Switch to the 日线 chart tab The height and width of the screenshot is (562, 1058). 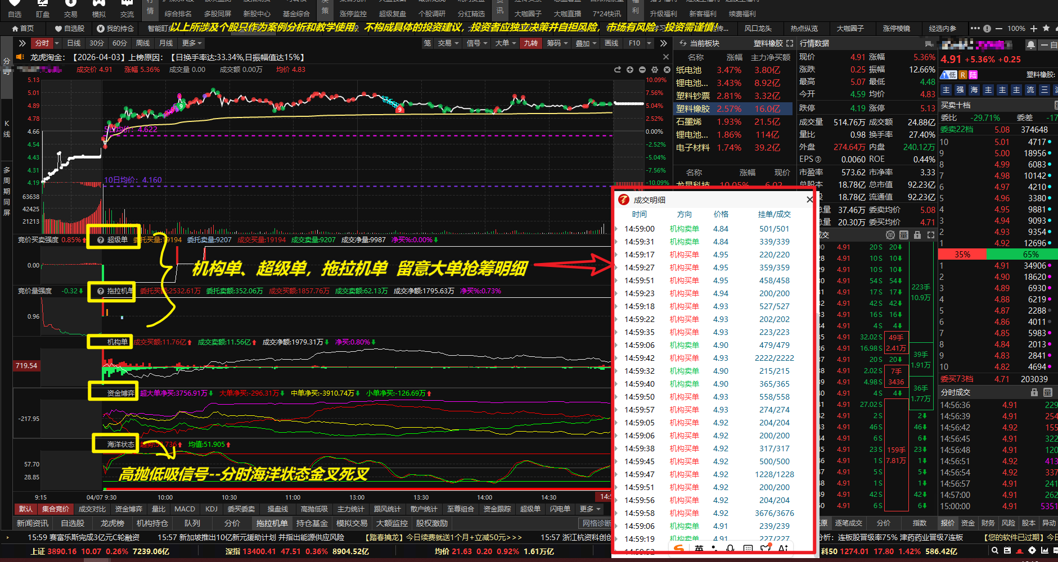74,43
